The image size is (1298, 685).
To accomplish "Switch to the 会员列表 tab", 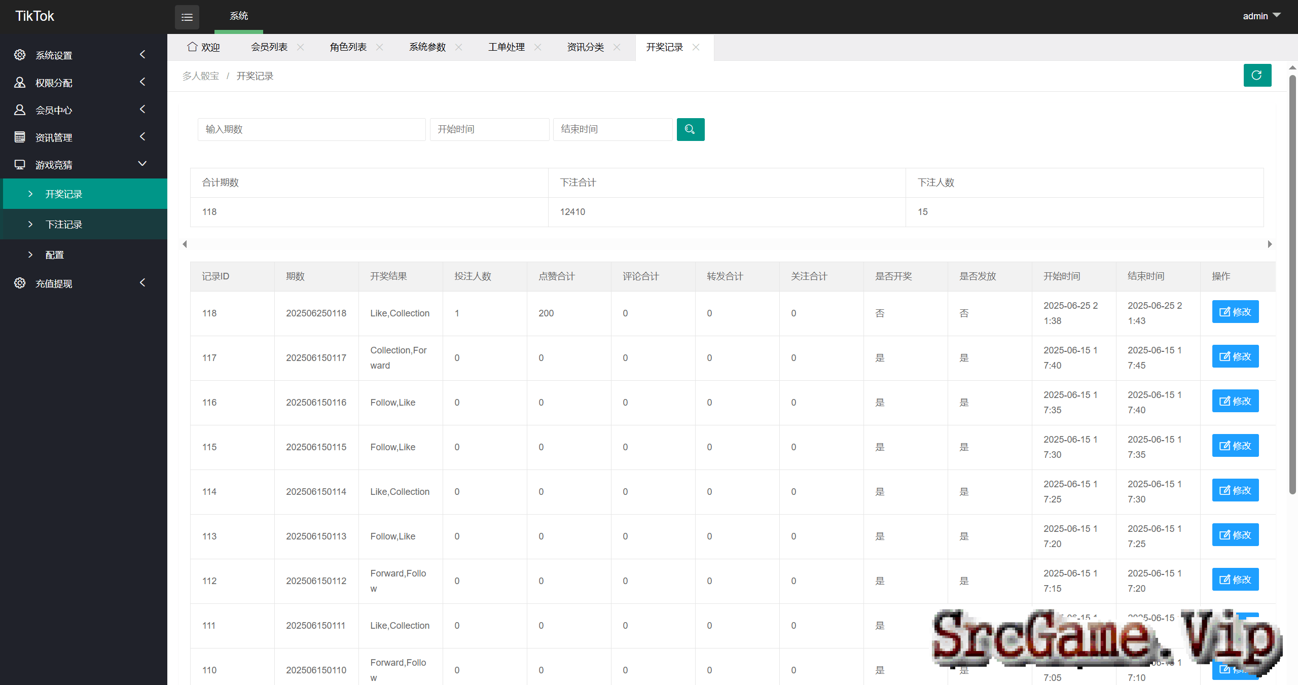I will click(269, 47).
